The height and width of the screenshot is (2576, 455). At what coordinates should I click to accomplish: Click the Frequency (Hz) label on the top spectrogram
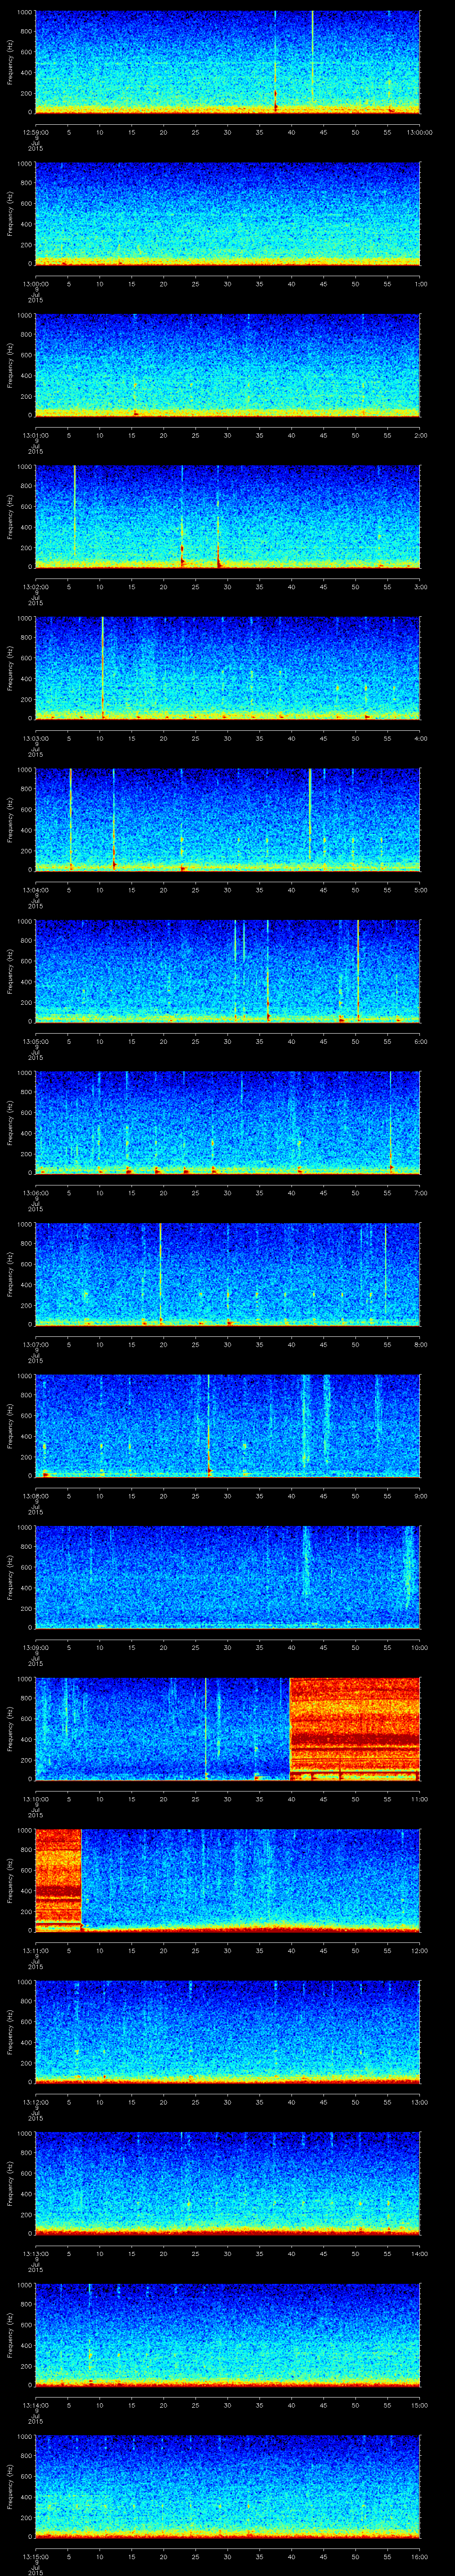coord(10,62)
